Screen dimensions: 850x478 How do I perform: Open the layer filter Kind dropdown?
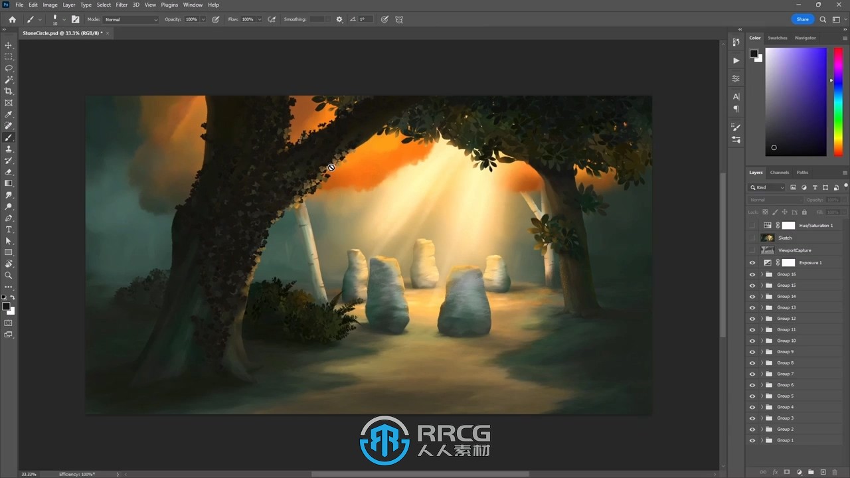click(x=767, y=188)
